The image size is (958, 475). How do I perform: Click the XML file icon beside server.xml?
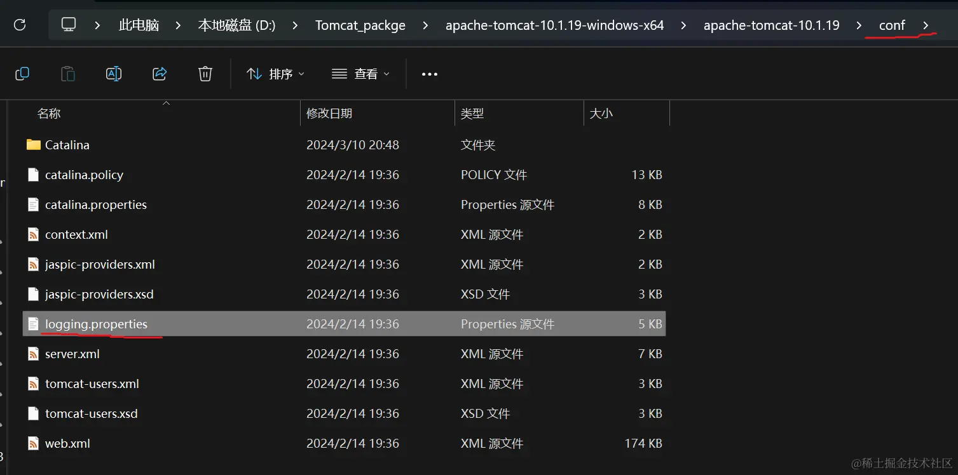(33, 354)
